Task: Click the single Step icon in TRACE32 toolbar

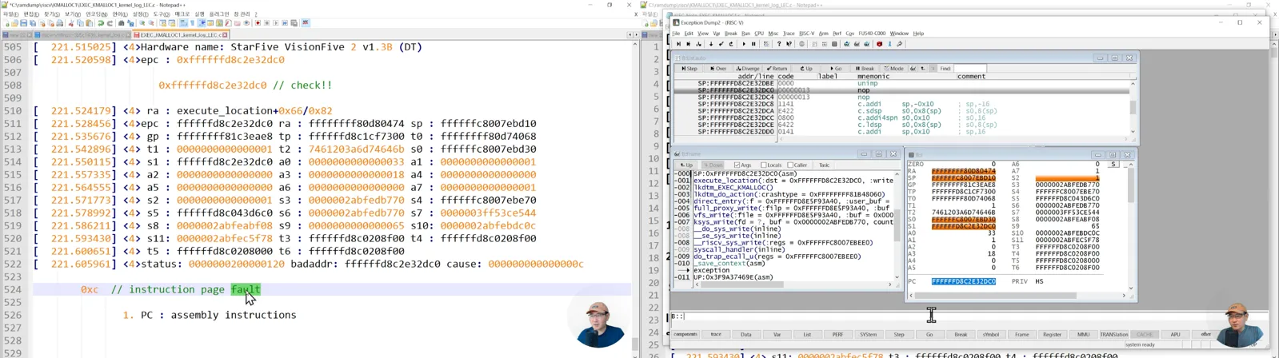Action: pos(678,44)
